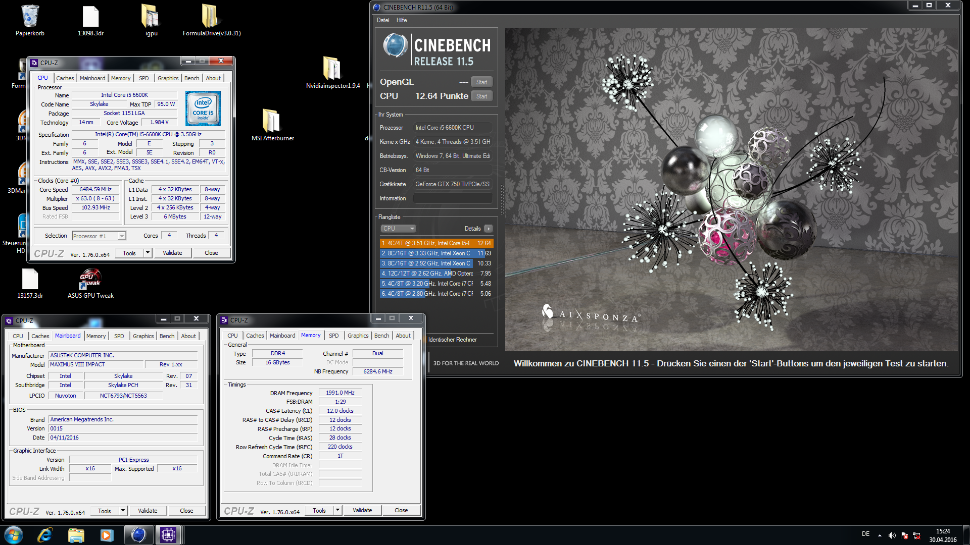Image resolution: width=970 pixels, height=545 pixels.
Task: Open Windows Media Player from the taskbar
Action: pos(107,535)
